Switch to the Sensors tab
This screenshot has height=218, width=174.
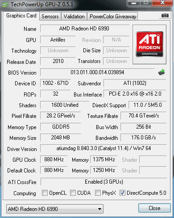coord(50,17)
